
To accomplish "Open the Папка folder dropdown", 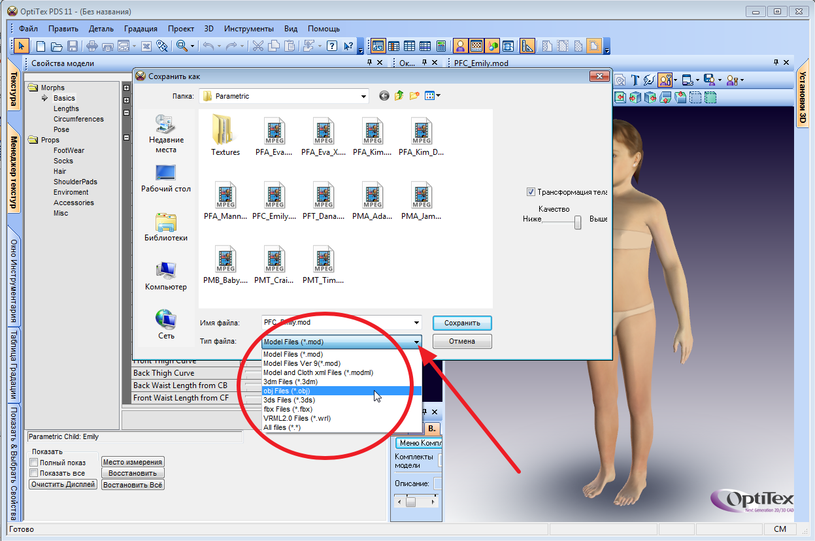I will (364, 96).
